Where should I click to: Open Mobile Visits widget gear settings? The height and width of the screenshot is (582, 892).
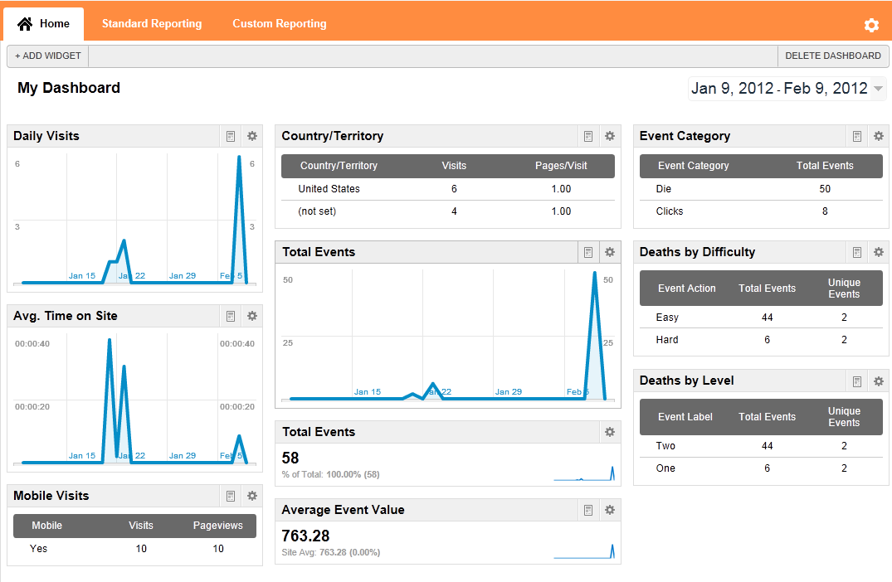coord(252,496)
